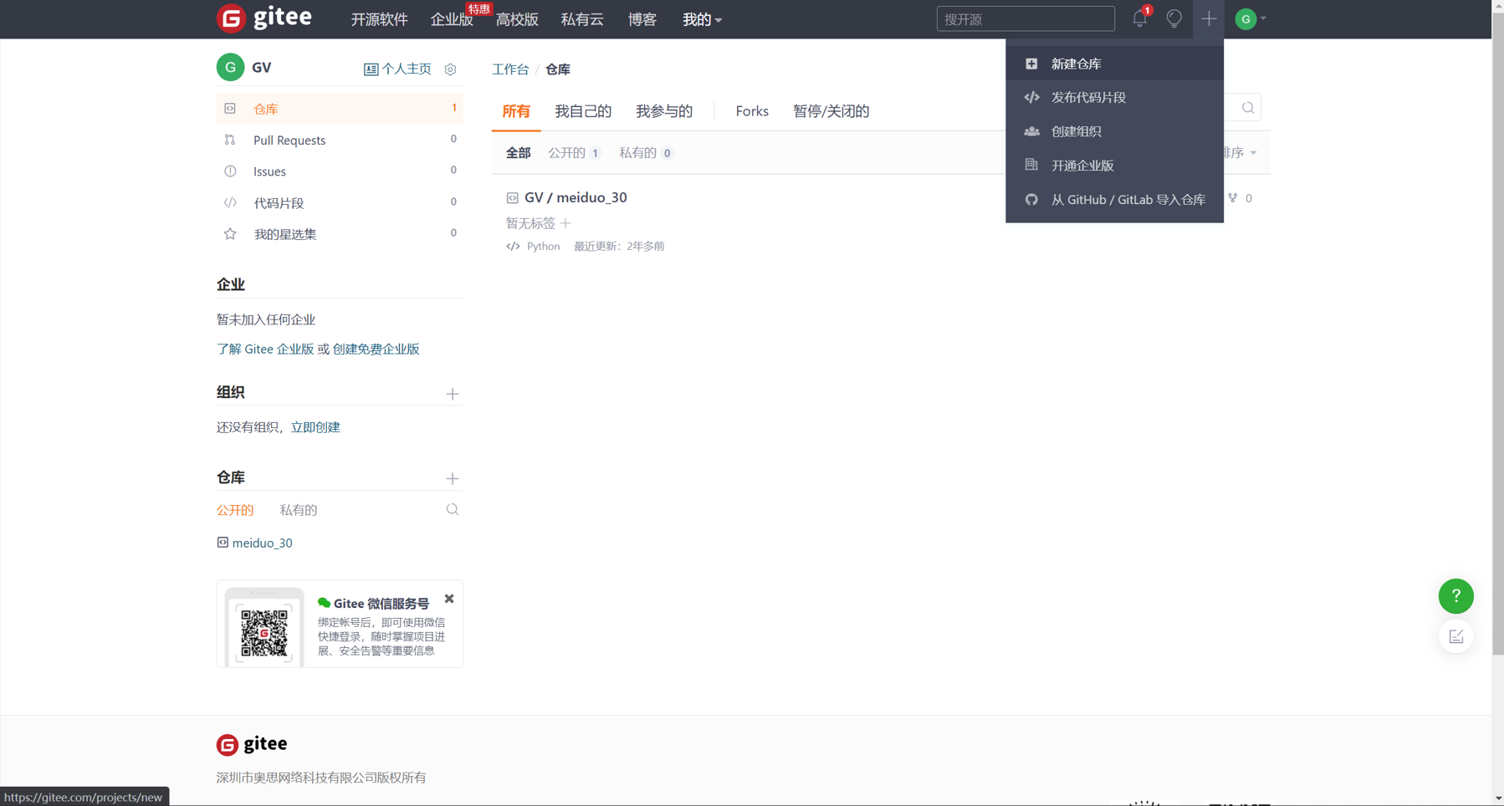Screen dimensions: 1504x806
Task: Open 企业版 in top navigation
Action: [x=452, y=19]
